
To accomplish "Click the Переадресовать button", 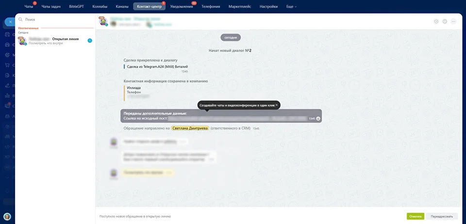I will tap(442, 216).
